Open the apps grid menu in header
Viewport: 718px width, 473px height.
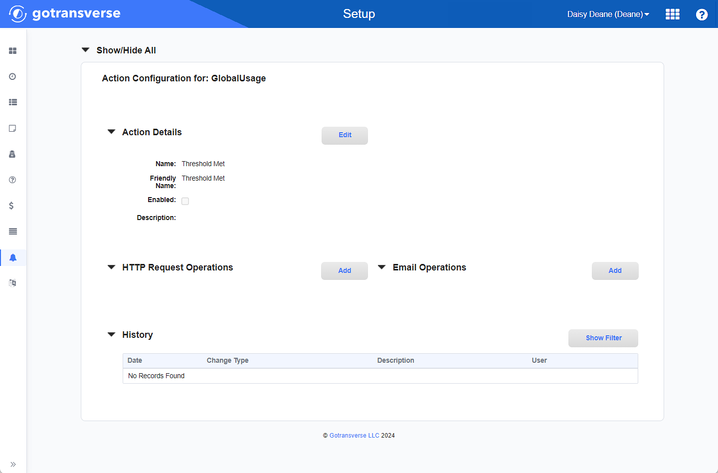(x=673, y=14)
